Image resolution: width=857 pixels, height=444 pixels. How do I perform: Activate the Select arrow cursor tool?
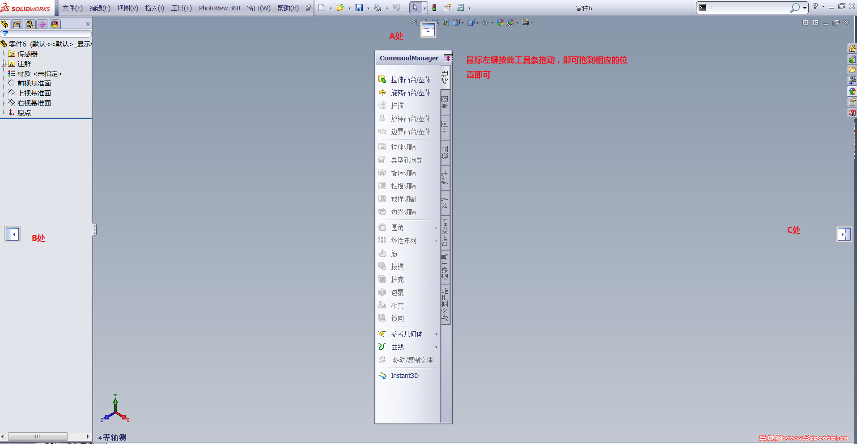pyautogui.click(x=416, y=8)
